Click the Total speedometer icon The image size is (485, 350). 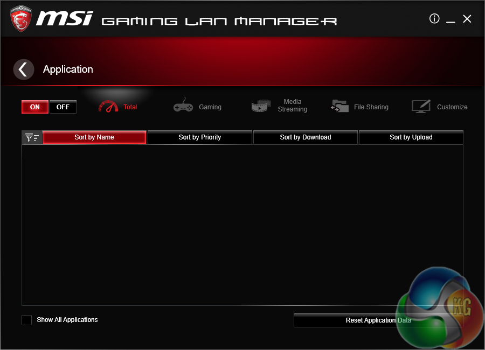click(108, 106)
